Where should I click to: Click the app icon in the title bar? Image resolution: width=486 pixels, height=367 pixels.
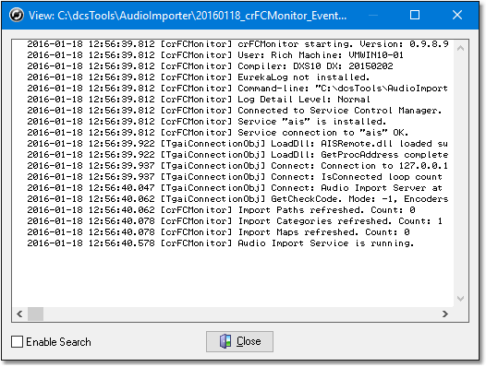pos(16,15)
